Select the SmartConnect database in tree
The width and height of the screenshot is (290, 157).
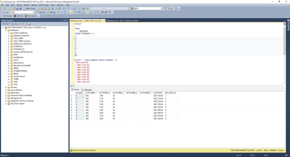pyautogui.click(x=19, y=76)
